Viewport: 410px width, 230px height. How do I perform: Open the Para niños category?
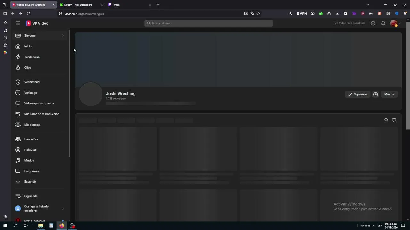click(40, 139)
